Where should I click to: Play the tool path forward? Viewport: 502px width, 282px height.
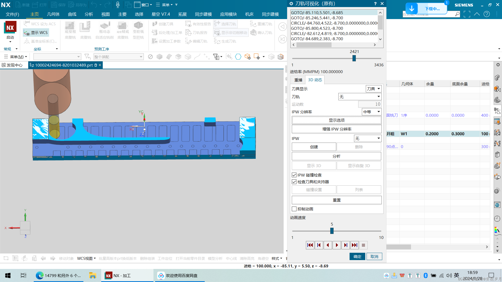pyautogui.click(x=337, y=245)
